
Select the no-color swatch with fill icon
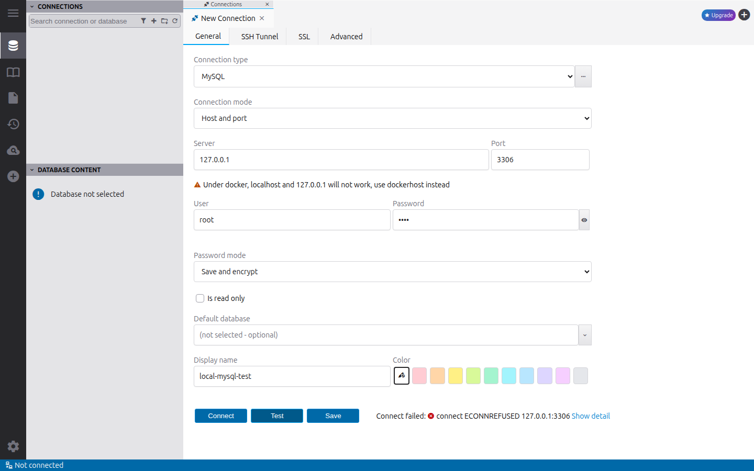pyautogui.click(x=402, y=376)
